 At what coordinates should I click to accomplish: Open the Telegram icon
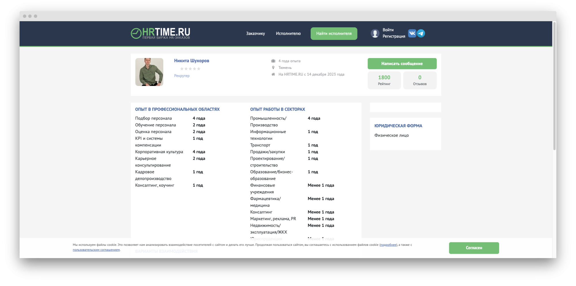421,33
